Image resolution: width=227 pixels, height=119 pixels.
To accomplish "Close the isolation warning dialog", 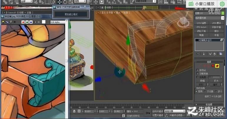I will pyautogui.click(x=85, y=7).
